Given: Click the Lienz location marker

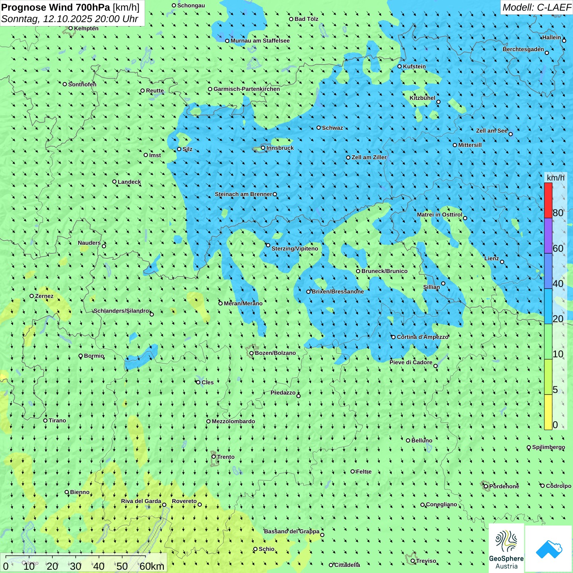Looking at the screenshot, I should click(502, 262).
